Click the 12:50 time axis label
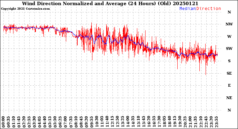Screen dimensions: 238x129 coord(118,122)
